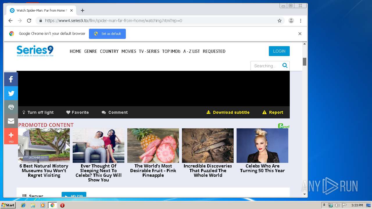Open Sleeping Next To Celebs thumbnail
The width and height of the screenshot is (372, 209).
tap(99, 145)
